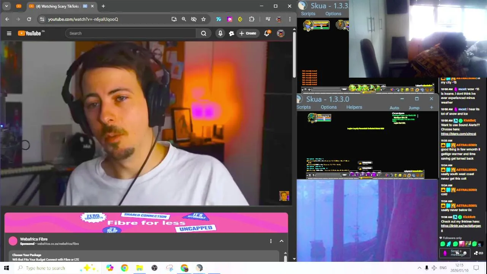Viewport: 487px width, 274px height.
Task: Click Auto in front Skua window
Action: (x=395, y=108)
